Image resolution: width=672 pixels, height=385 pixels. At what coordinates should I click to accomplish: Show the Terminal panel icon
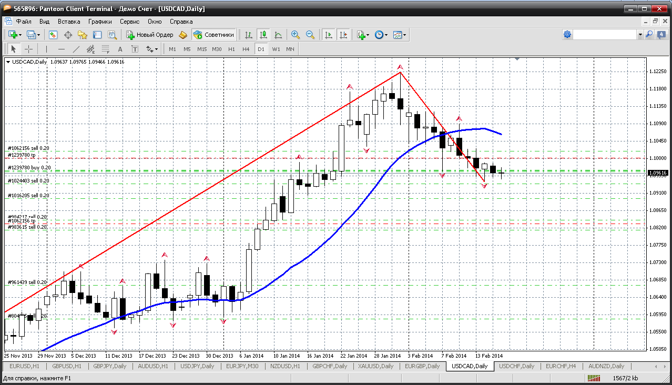[x=97, y=35]
